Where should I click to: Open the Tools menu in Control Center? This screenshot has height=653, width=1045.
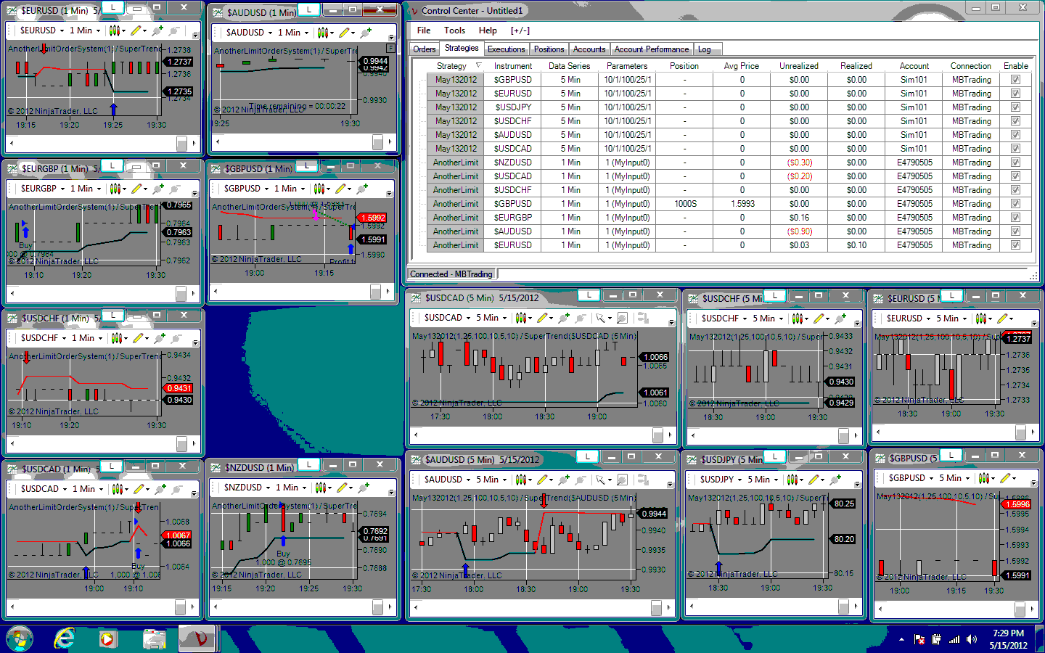click(x=455, y=30)
